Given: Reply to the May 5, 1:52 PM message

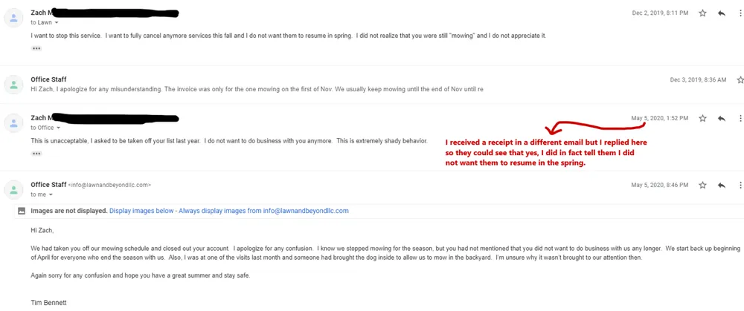Looking at the screenshot, I should tap(721, 119).
